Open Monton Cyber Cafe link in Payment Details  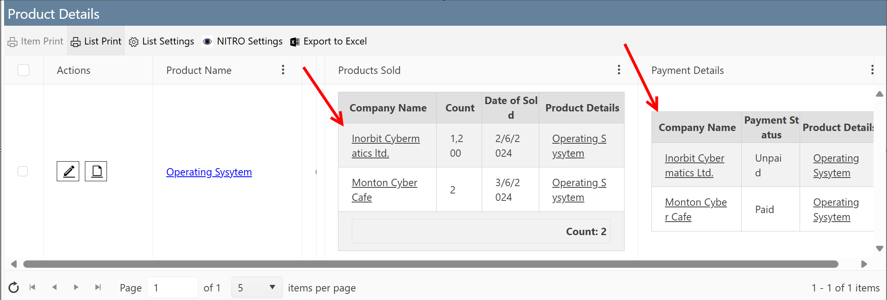(696, 209)
